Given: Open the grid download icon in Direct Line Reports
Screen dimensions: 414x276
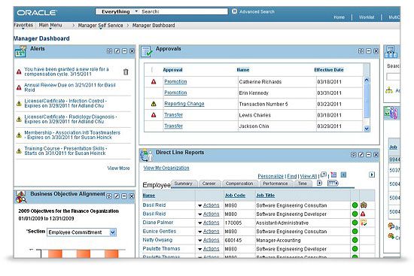Looking at the screenshot, I should 333,175.
